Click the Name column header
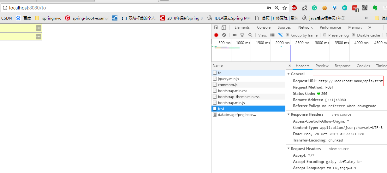 [x=248, y=66]
